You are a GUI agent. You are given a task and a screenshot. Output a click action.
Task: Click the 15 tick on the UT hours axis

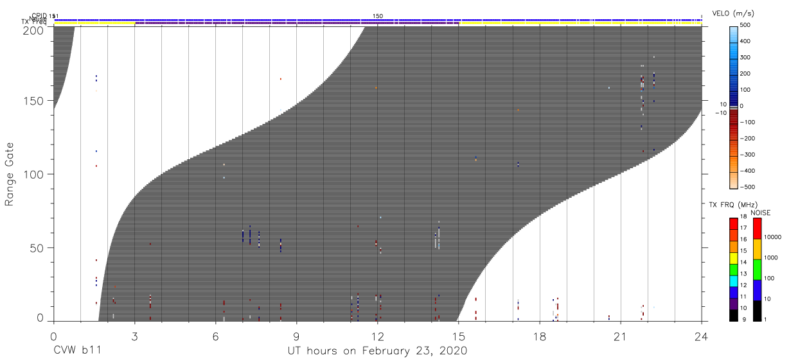tap(458, 336)
